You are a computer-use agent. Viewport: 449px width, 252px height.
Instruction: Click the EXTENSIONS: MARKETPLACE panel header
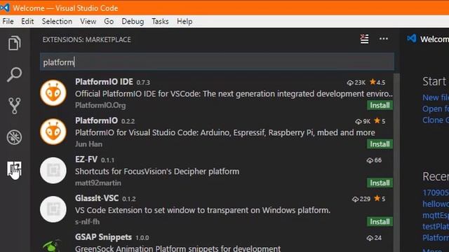click(x=86, y=39)
